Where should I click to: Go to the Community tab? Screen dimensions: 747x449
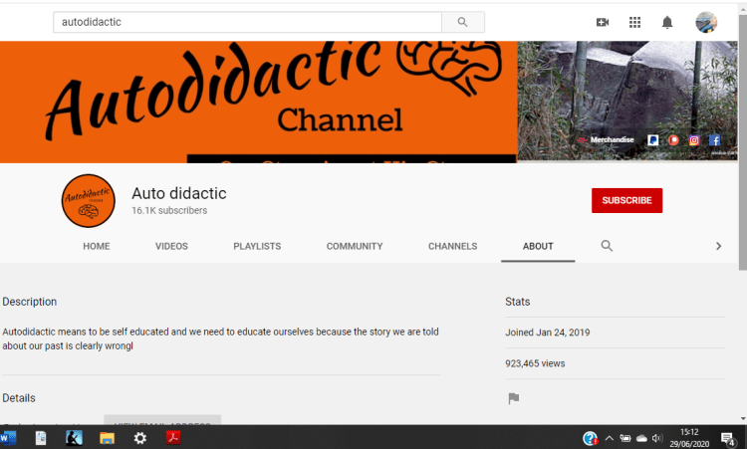tap(355, 246)
